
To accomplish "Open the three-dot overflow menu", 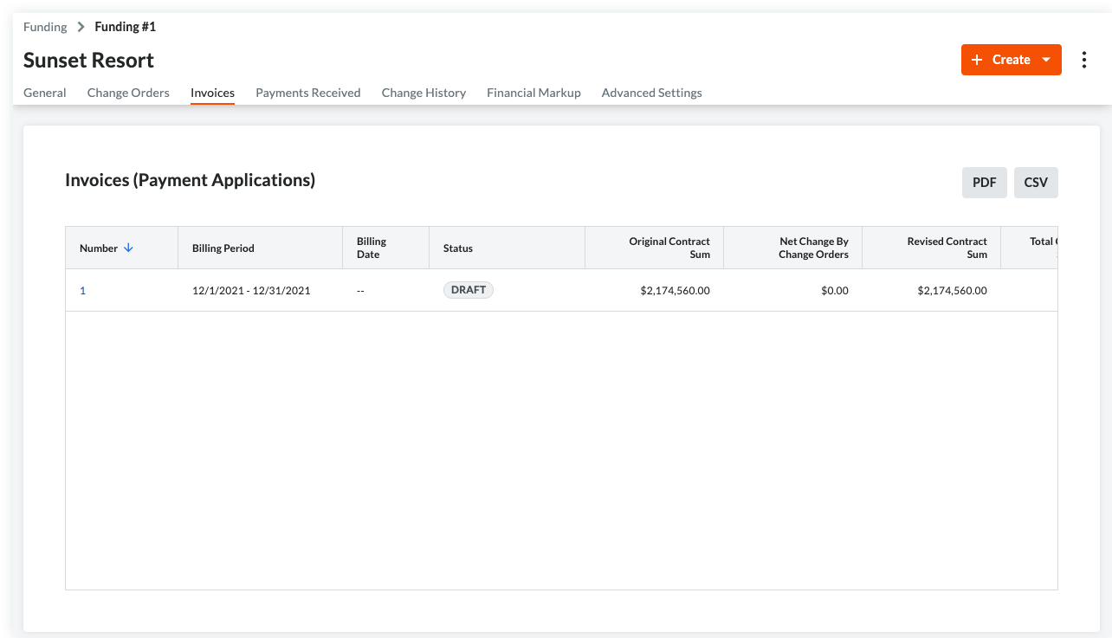I will [1084, 60].
